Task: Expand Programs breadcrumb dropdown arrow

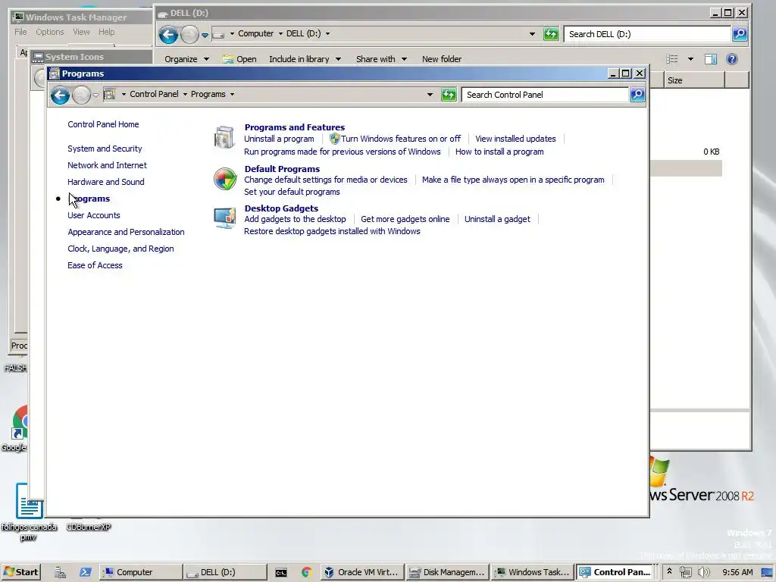Action: point(232,94)
